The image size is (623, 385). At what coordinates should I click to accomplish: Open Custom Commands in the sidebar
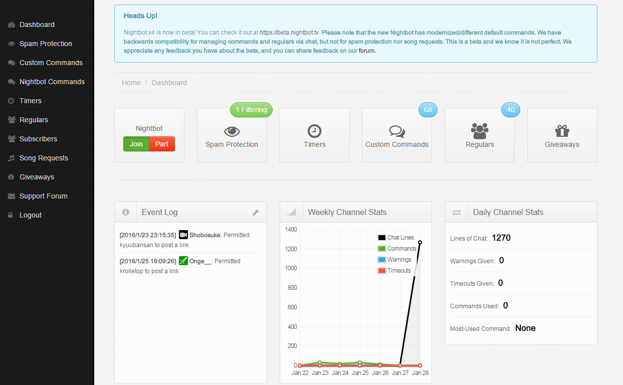pyautogui.click(x=47, y=63)
